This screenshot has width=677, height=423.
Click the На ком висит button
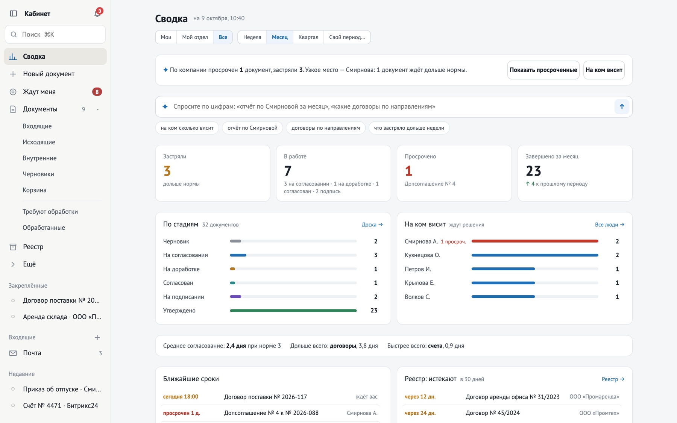pyautogui.click(x=604, y=70)
